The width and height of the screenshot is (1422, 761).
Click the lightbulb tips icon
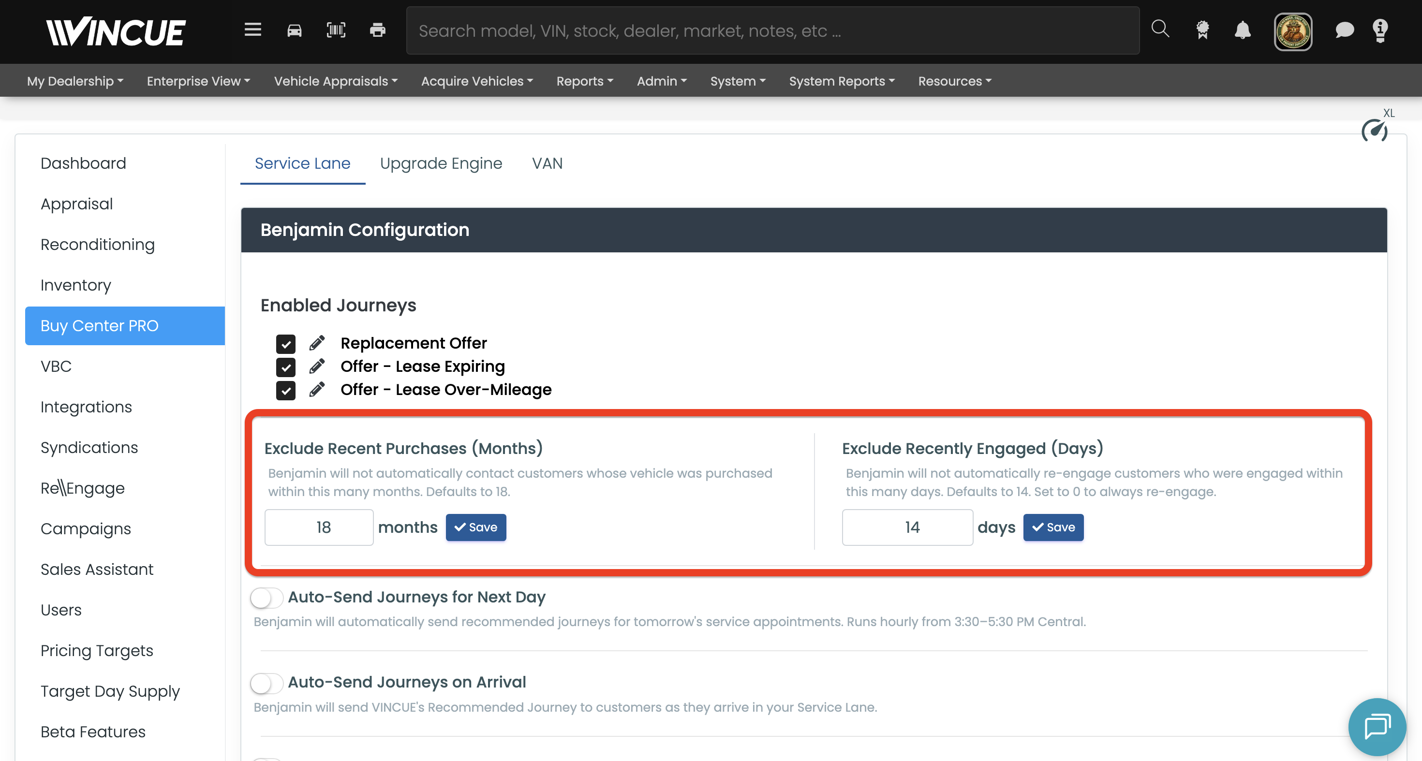pyautogui.click(x=1380, y=30)
